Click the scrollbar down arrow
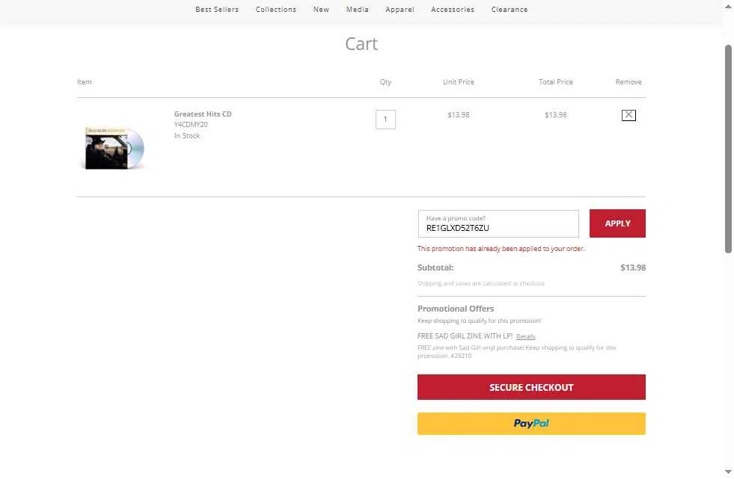 728,472
